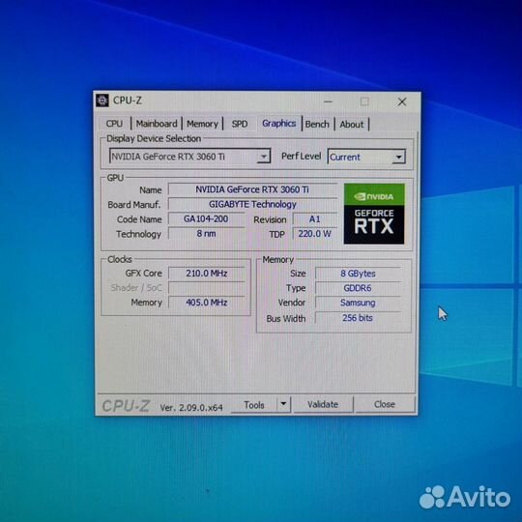The image size is (522, 522).
Task: Close the CPU-Z window with X
Action: click(402, 101)
